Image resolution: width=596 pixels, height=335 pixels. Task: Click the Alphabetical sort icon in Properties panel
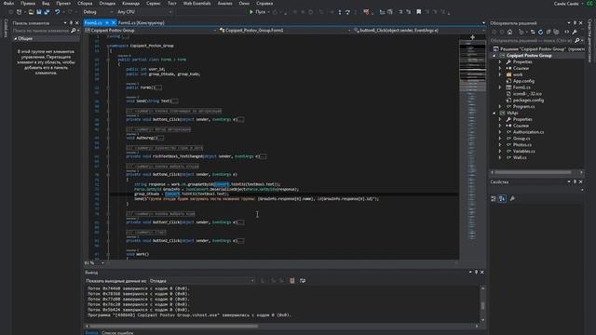[x=502, y=198]
